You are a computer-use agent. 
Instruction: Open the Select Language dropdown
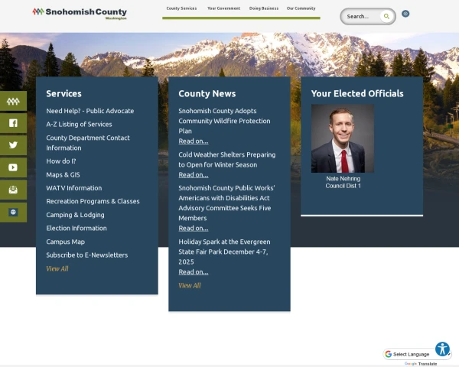(412, 354)
